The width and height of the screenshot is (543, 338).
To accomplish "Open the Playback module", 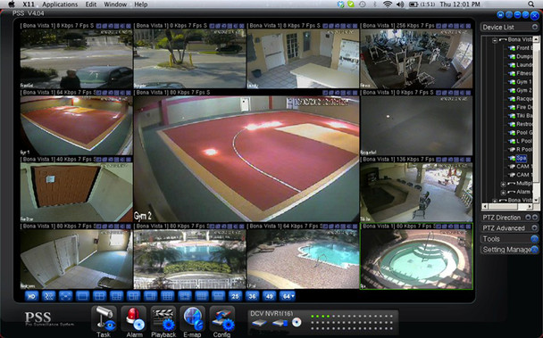I will (x=163, y=321).
